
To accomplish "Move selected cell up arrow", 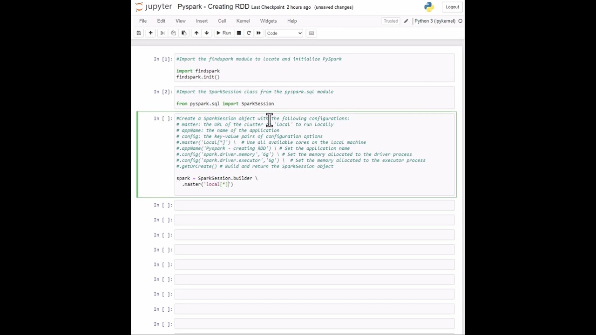I will click(196, 33).
